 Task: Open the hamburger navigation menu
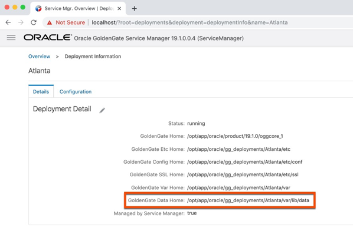[11, 38]
